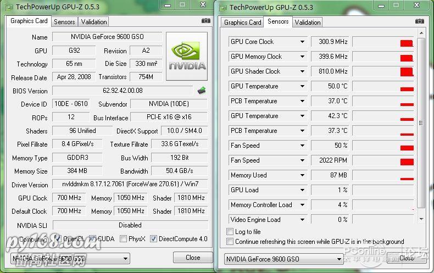Image resolution: width=434 pixels, height=273 pixels.
Task: Click GPU-Z title icon in Sensors window
Action: click(223, 8)
